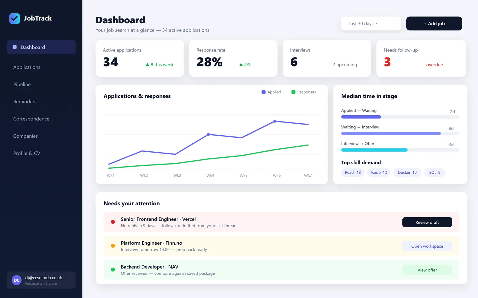Click the orange dot beside Platform Engineer
This screenshot has width=478, height=298.
pos(113,246)
